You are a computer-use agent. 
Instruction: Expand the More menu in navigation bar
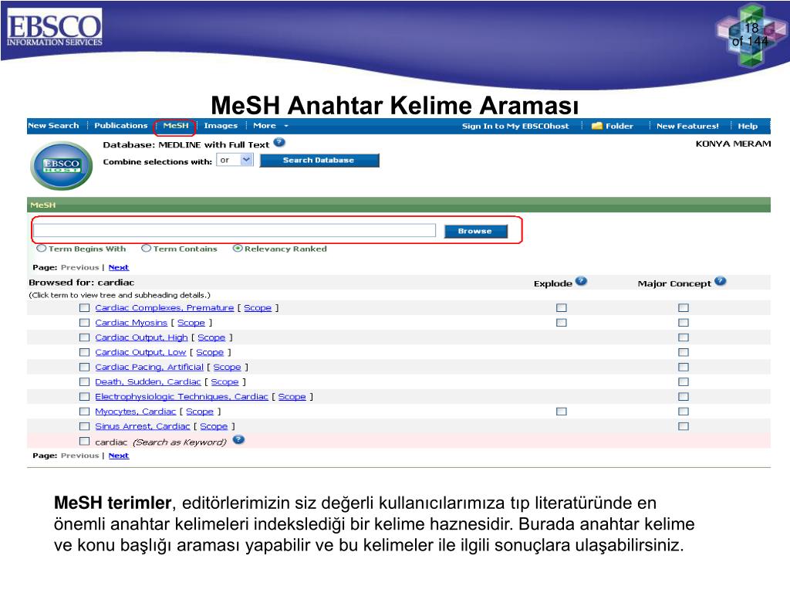click(271, 126)
